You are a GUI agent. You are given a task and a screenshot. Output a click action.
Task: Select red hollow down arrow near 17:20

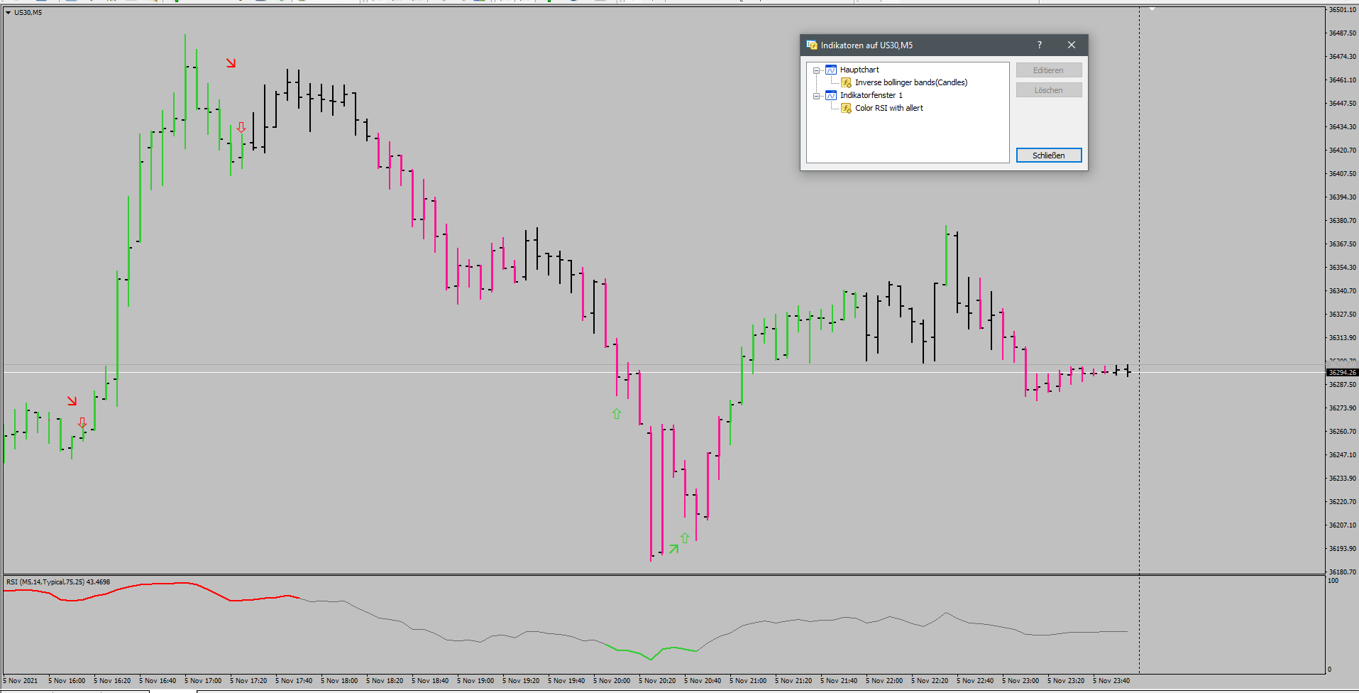(x=241, y=127)
